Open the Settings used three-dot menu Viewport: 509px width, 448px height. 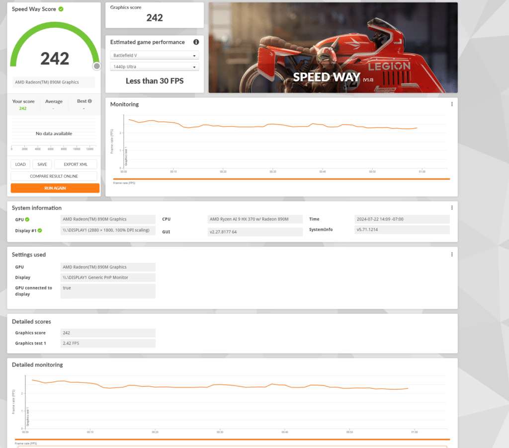[452, 254]
